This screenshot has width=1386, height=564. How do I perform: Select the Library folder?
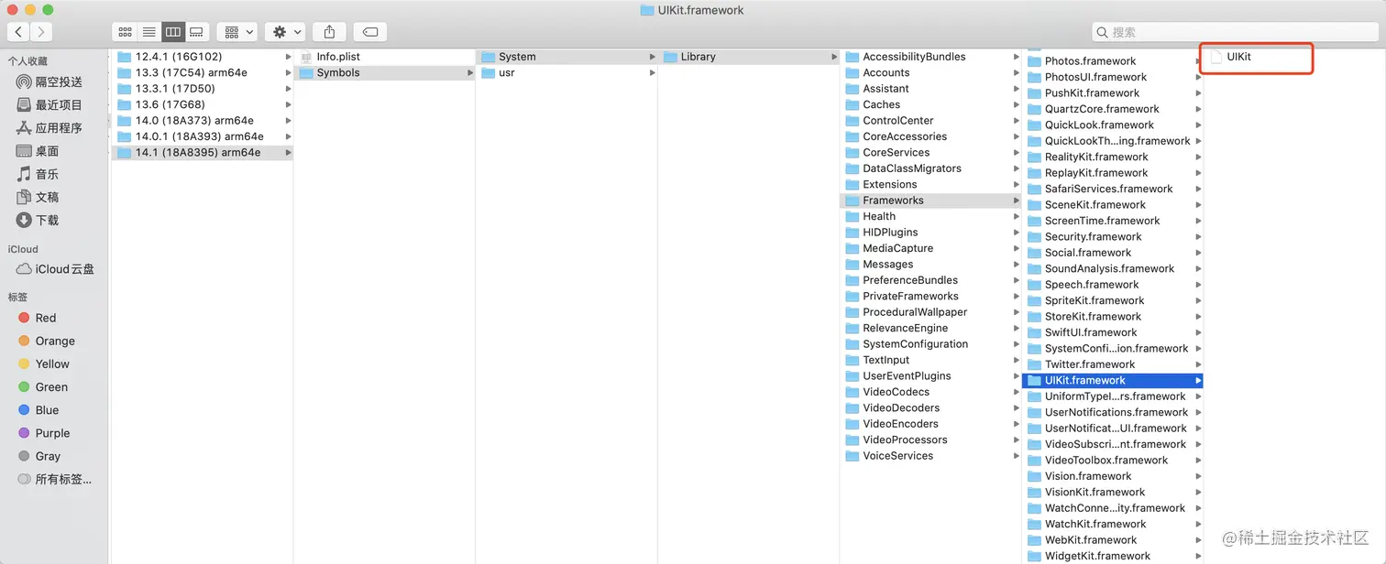pos(749,57)
